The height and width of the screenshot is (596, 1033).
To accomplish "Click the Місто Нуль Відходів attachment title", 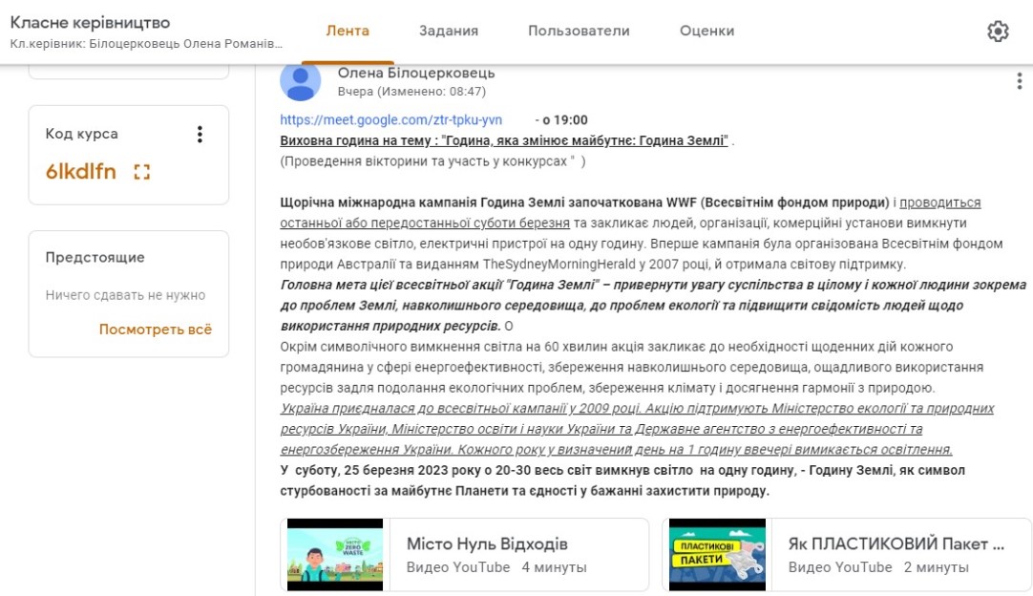I will 487,543.
